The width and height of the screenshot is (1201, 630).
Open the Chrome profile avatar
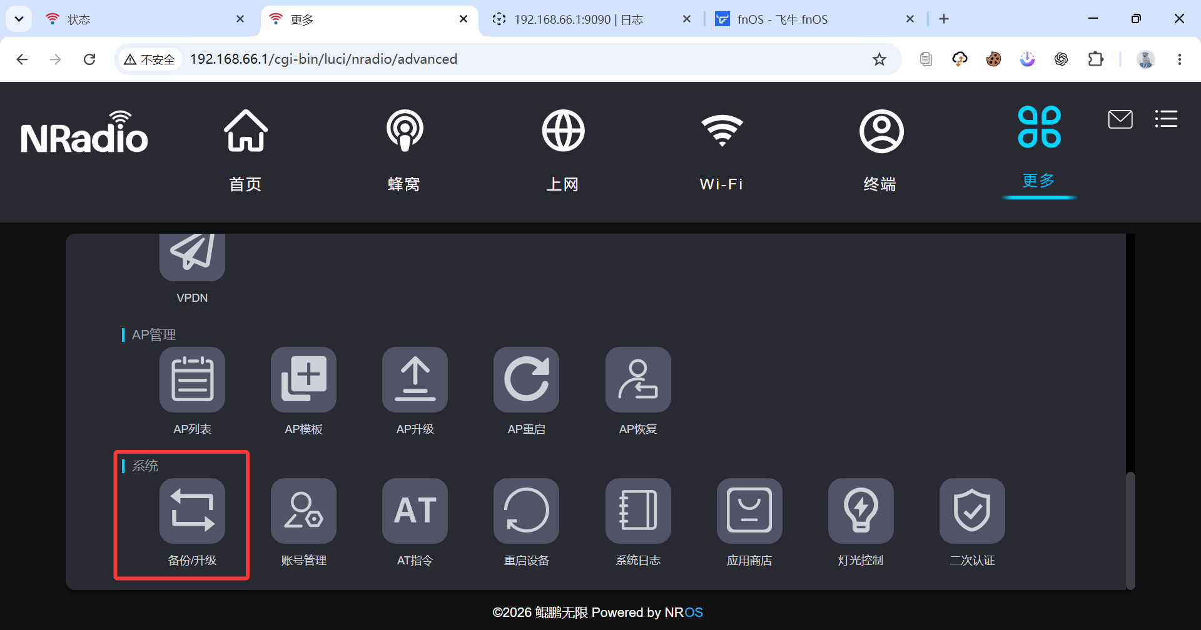[x=1146, y=59]
